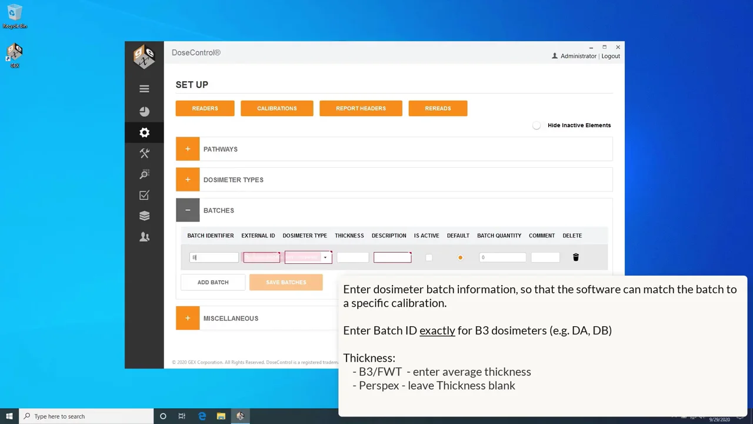Open the Recycle Bin desktop icon

15,16
